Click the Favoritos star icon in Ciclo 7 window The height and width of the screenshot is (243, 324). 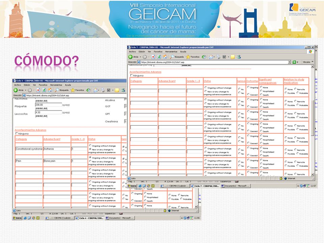[x=188, y=57]
